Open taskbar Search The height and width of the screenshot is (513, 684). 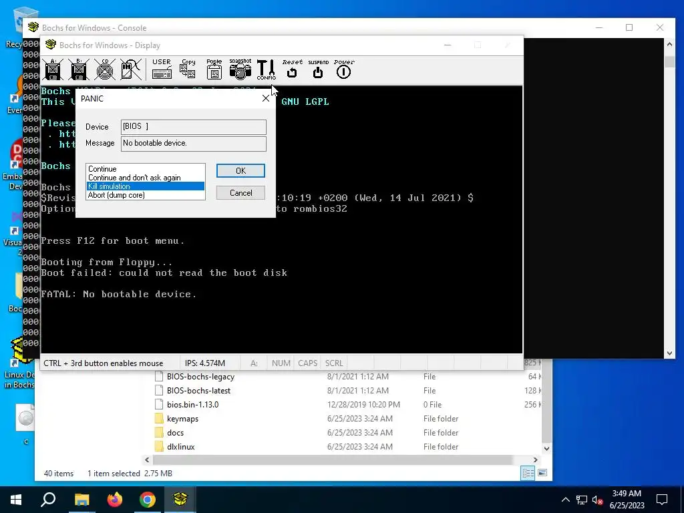[x=48, y=500]
